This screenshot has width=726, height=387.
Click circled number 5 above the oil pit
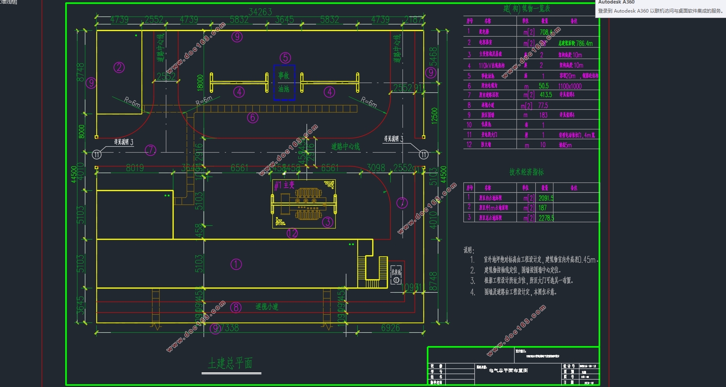click(x=285, y=58)
